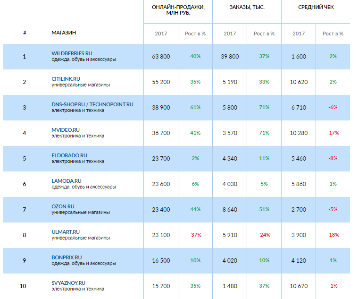The height and width of the screenshot is (299, 358).
Task: Select the ULMART.RU store link
Action: coord(66,232)
